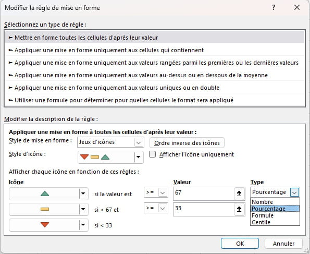
Task: Click the OK button
Action: (x=240, y=244)
